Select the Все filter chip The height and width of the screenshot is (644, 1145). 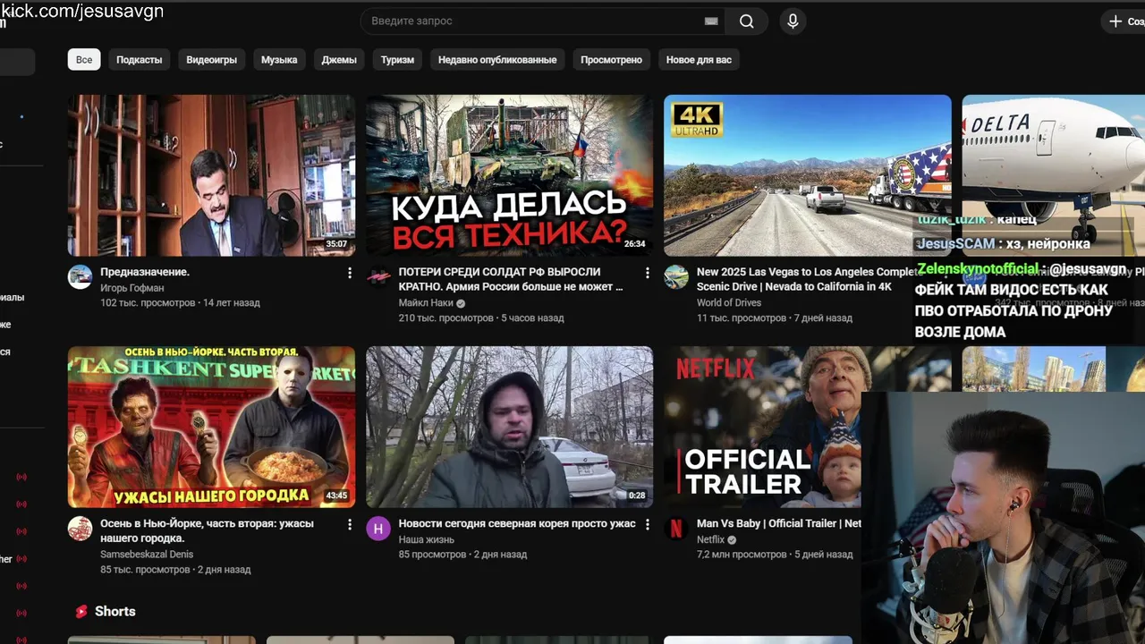pos(84,60)
